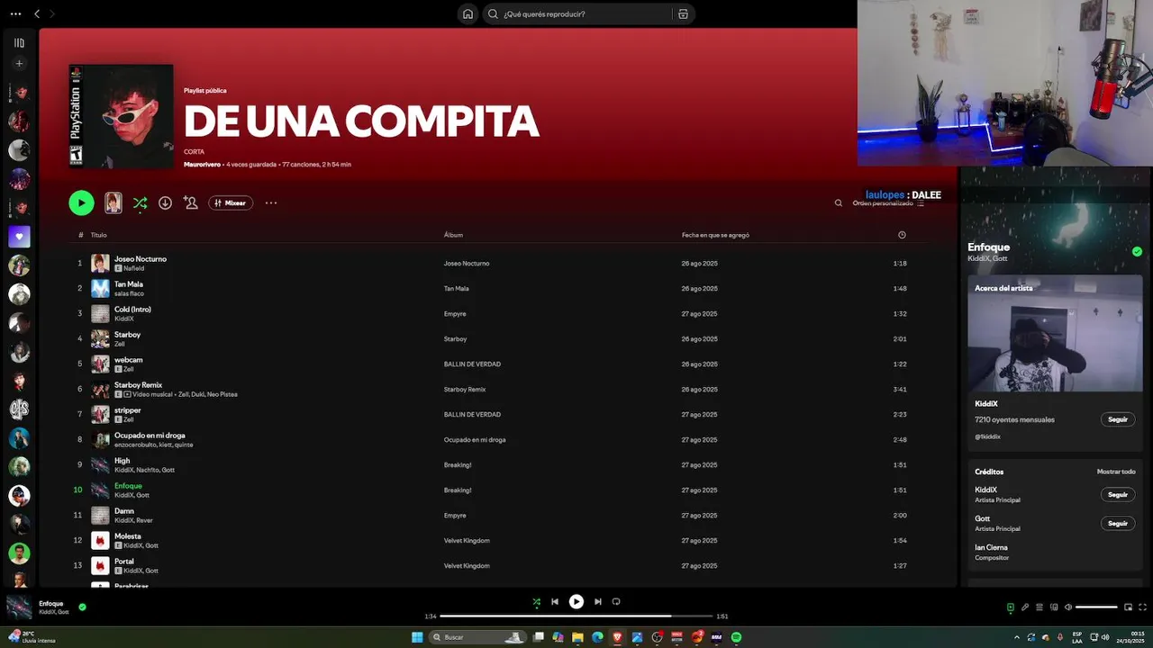Select the track webcam
1153x648 pixels.
click(x=128, y=360)
